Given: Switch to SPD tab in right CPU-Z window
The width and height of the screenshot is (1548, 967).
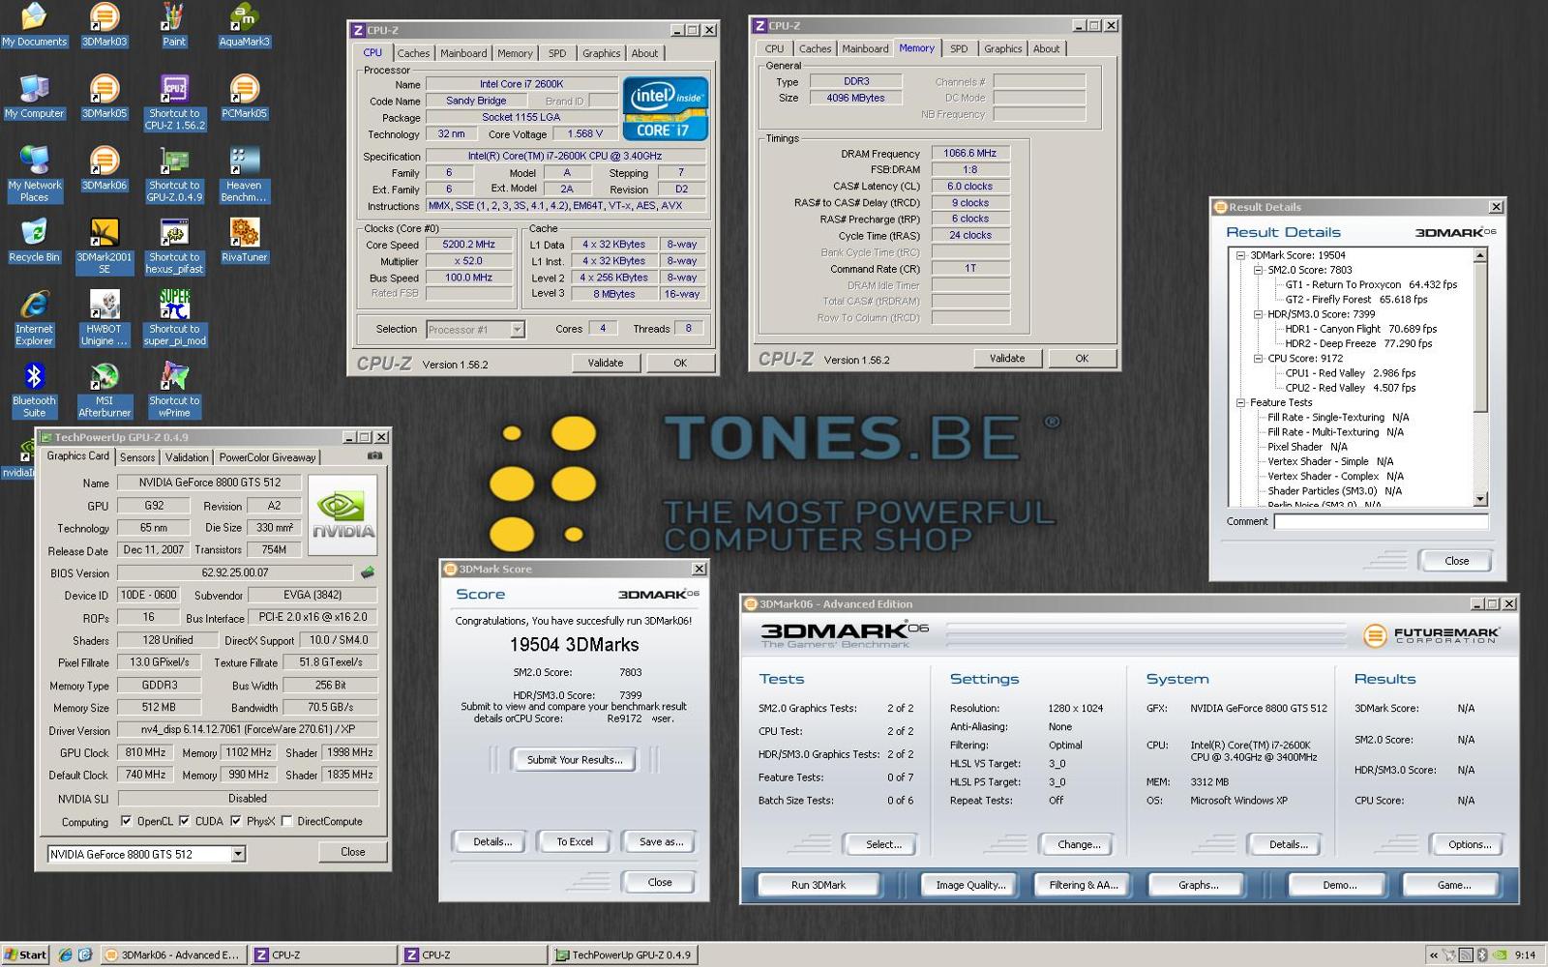Looking at the screenshot, I should coord(958,48).
